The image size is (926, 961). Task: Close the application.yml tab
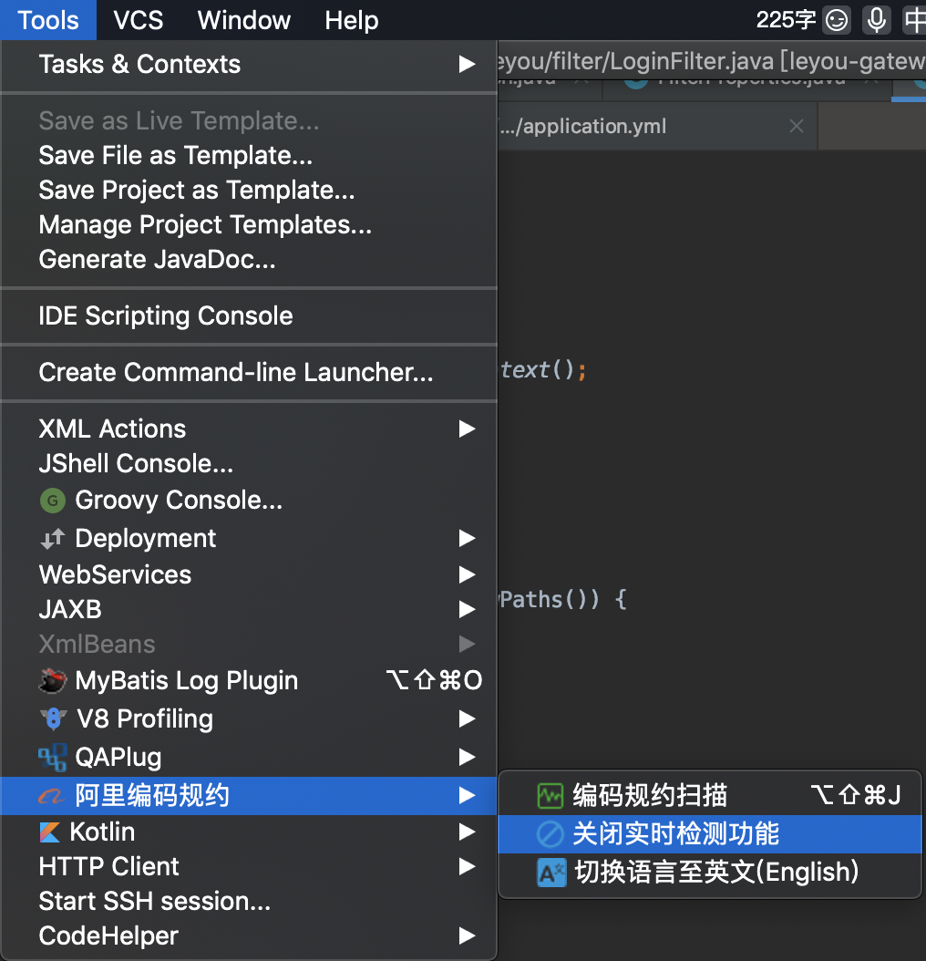tap(796, 126)
